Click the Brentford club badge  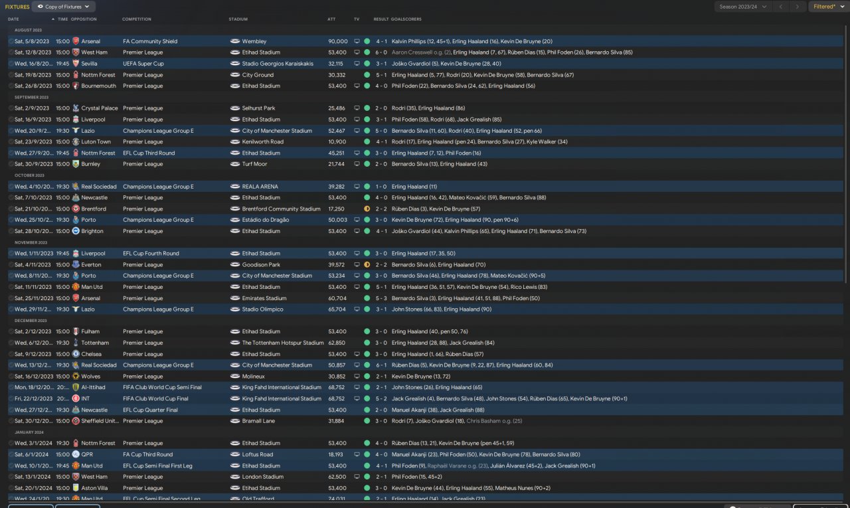tap(76, 209)
